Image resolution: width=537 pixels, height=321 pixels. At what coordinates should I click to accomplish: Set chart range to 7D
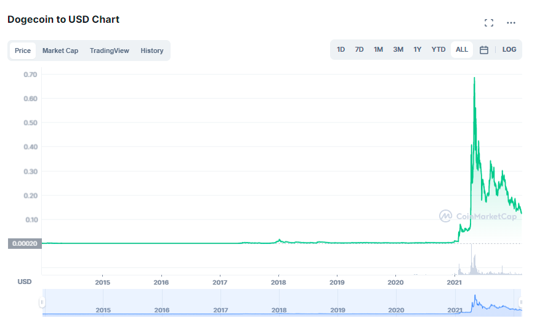359,50
